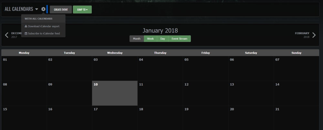Click the download icon for iCalendar export
The height and width of the screenshot is (130, 323).
click(x=26, y=26)
